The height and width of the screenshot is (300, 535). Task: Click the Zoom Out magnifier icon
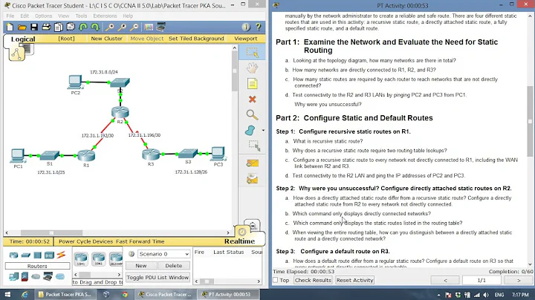[x=134, y=27]
